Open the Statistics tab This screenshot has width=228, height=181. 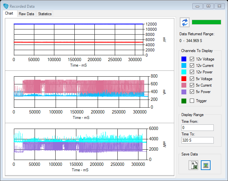coord(45,14)
